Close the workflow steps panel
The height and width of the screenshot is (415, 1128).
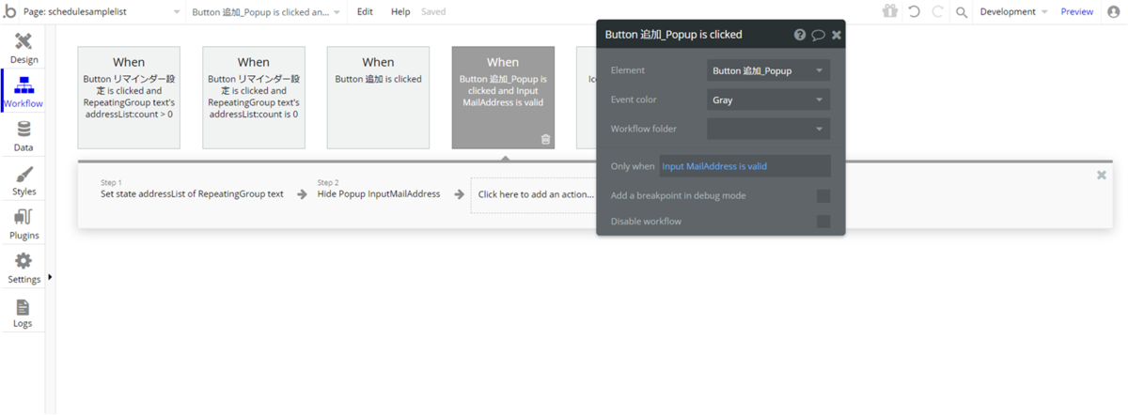[1102, 175]
